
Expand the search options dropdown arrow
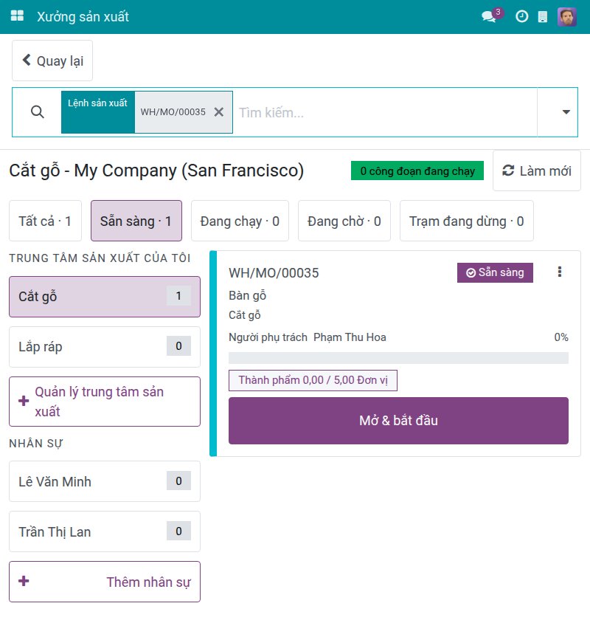tap(566, 112)
